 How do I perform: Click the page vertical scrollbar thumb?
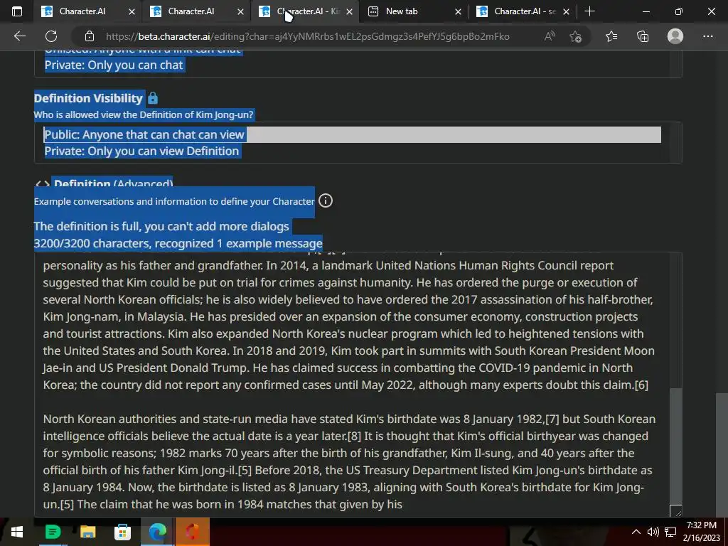[722, 455]
